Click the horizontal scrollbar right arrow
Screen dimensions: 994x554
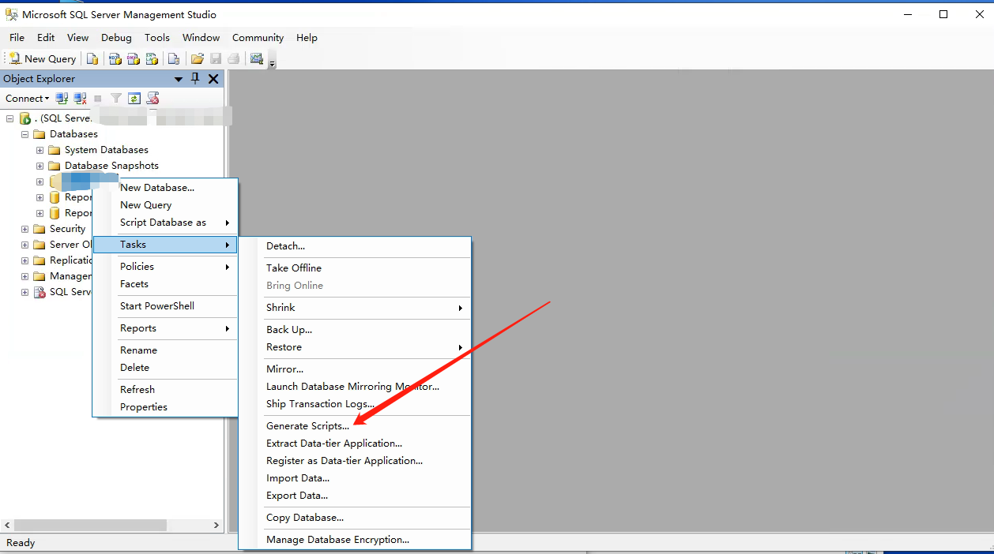(216, 524)
